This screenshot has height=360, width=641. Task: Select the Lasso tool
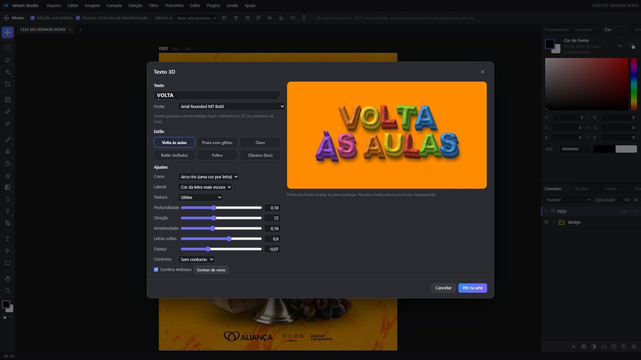click(8, 60)
